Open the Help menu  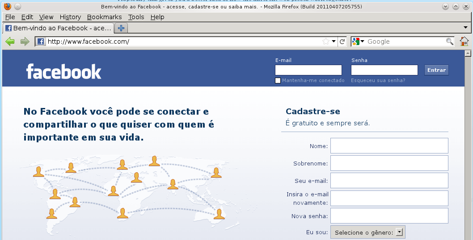pyautogui.click(x=157, y=17)
